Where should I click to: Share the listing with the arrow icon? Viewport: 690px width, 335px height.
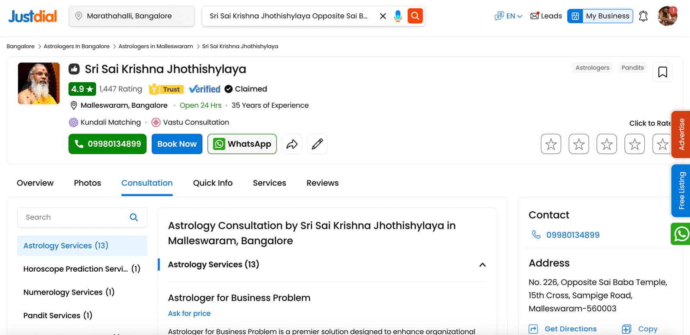292,144
